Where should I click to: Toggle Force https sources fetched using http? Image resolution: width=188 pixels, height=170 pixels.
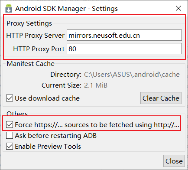10,125
